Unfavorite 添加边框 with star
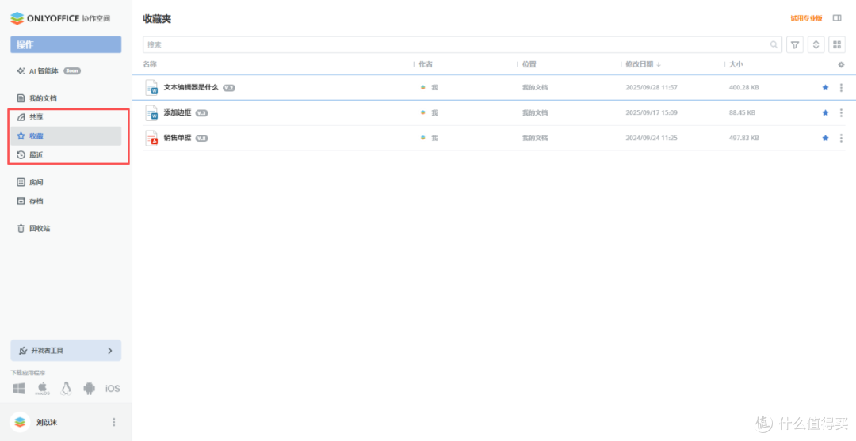 click(x=825, y=113)
